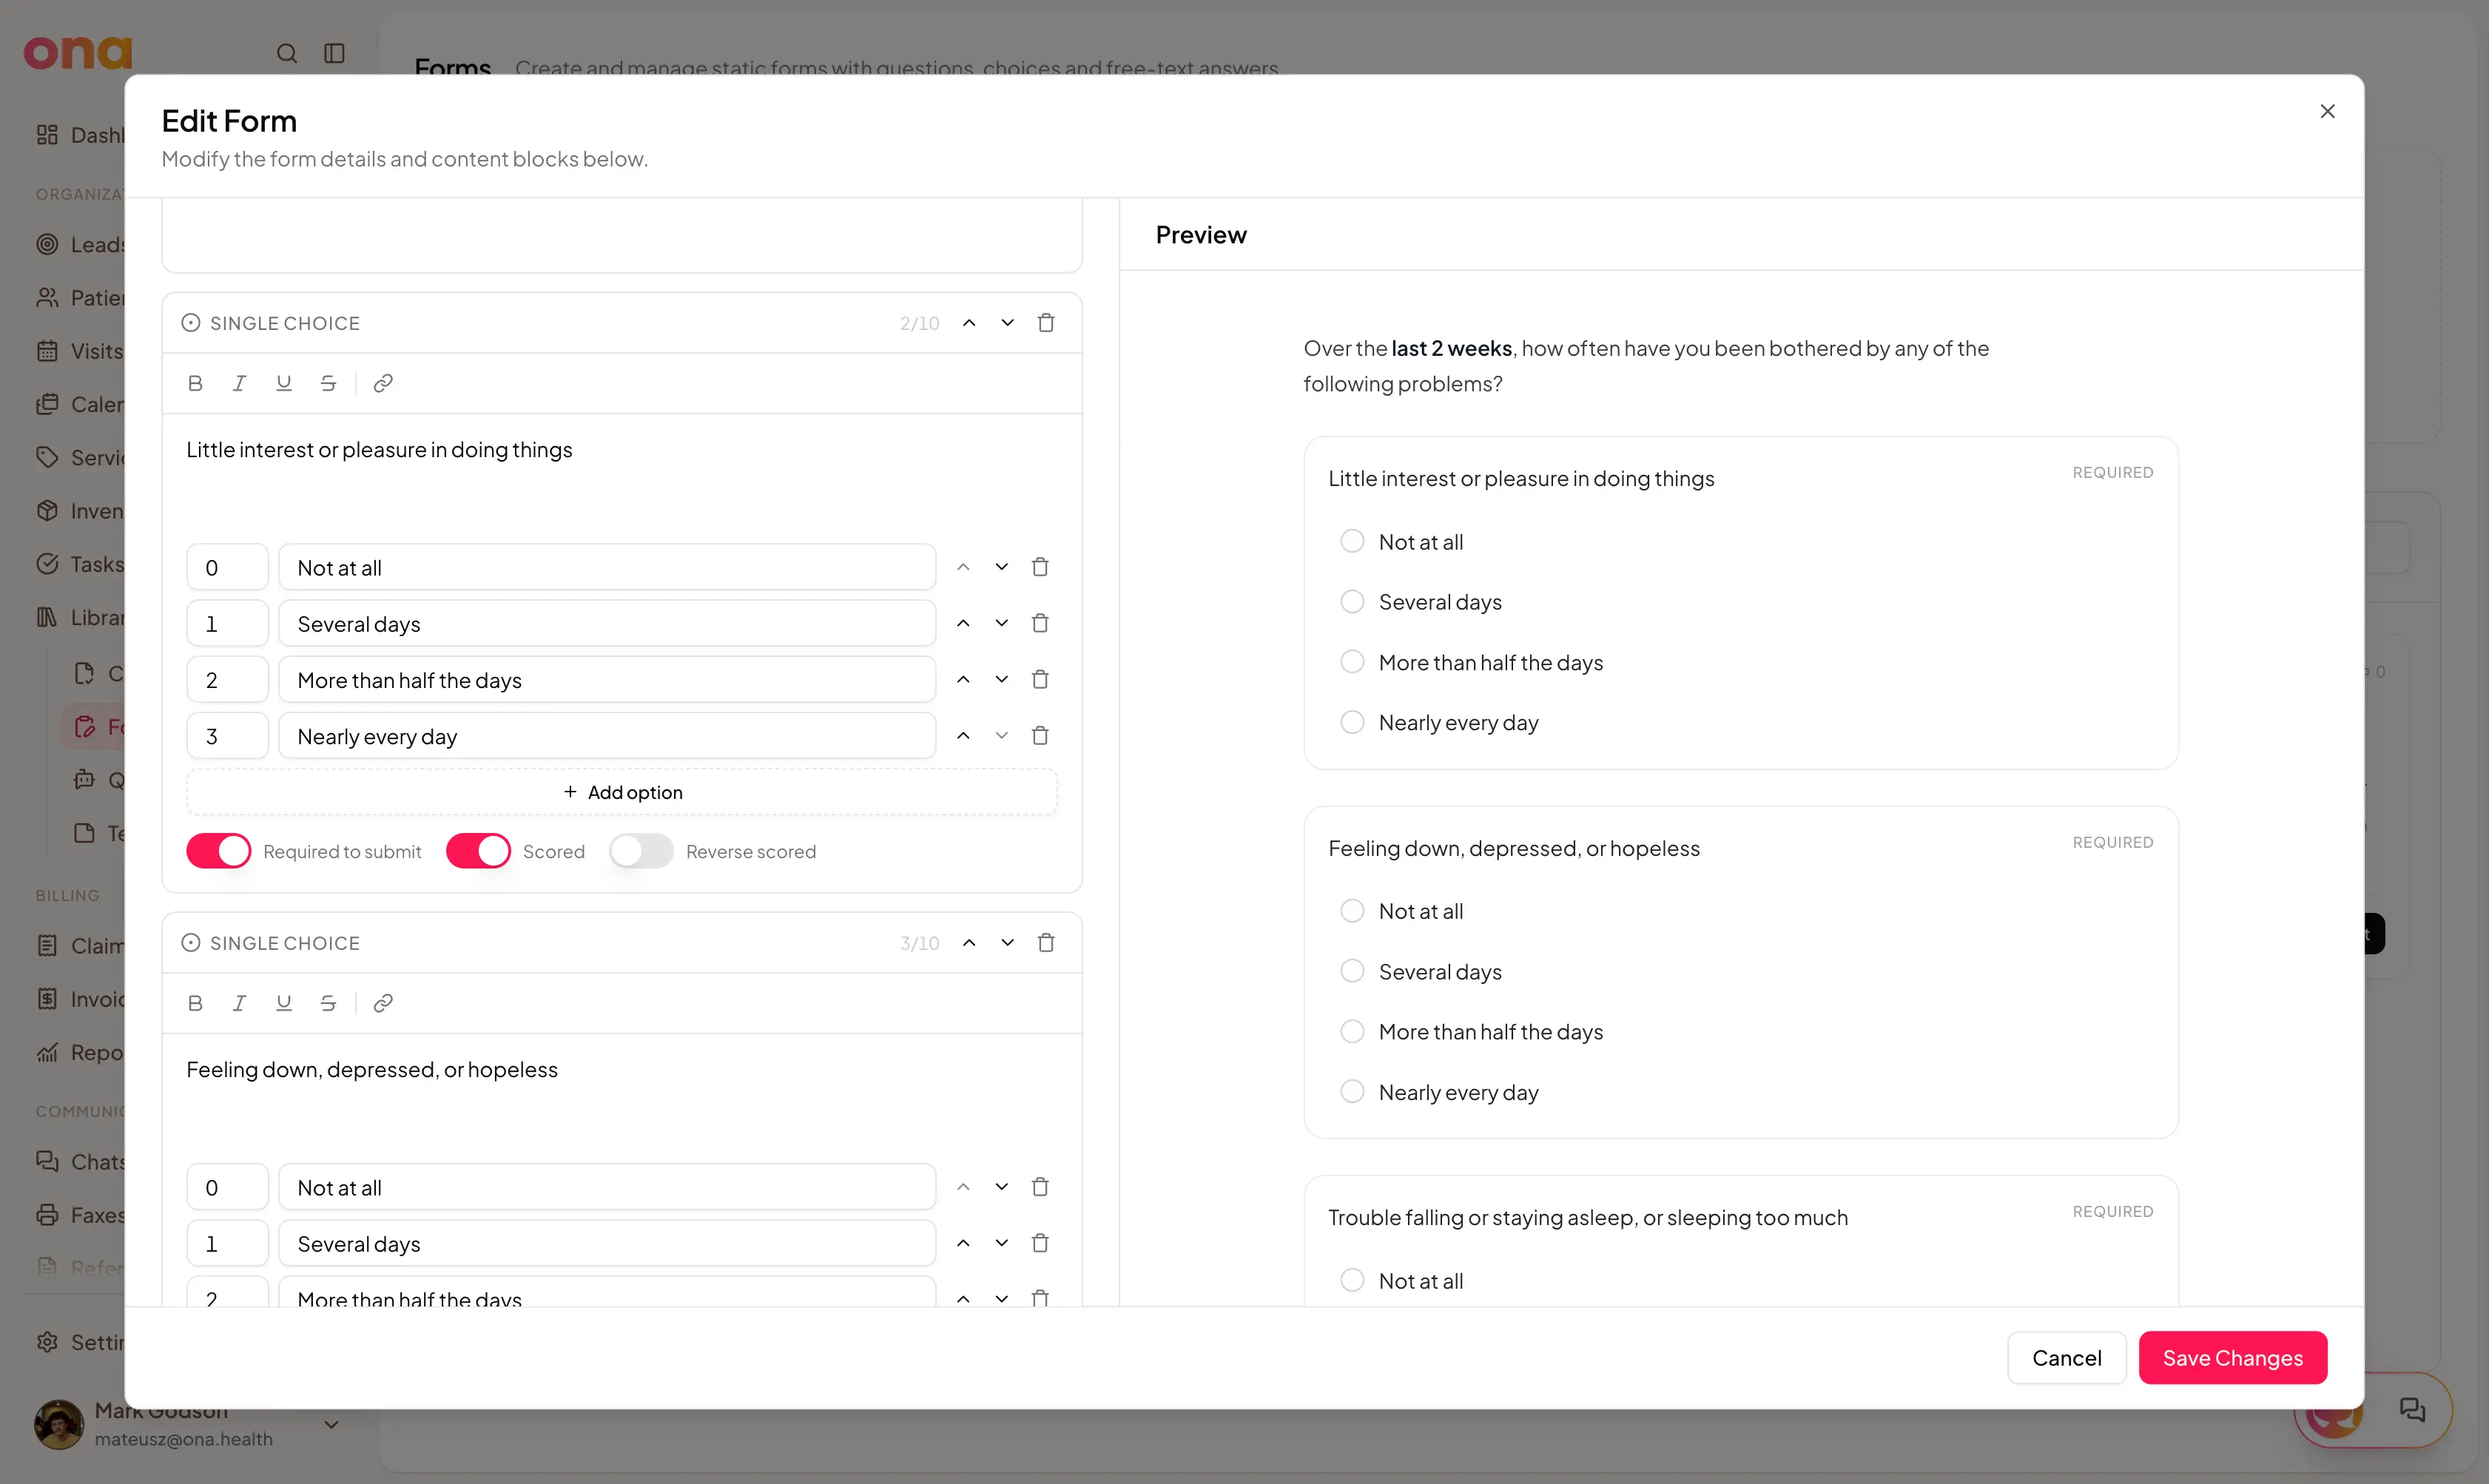The width and height of the screenshot is (2489, 1484).
Task: Delete 'Not at all' option in question 2/10
Action: pyautogui.click(x=1040, y=567)
